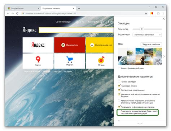Switch to the Визуальные закладки tab

click(58, 8)
